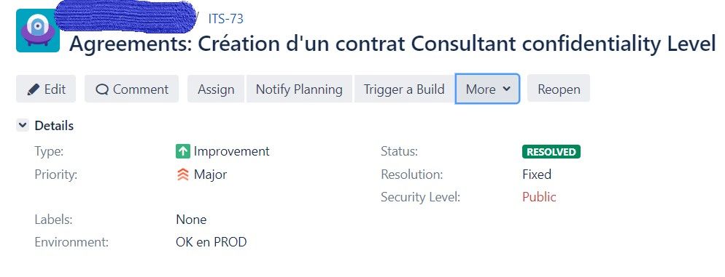
Task: Collapse the Details section chevron
Action: point(23,125)
